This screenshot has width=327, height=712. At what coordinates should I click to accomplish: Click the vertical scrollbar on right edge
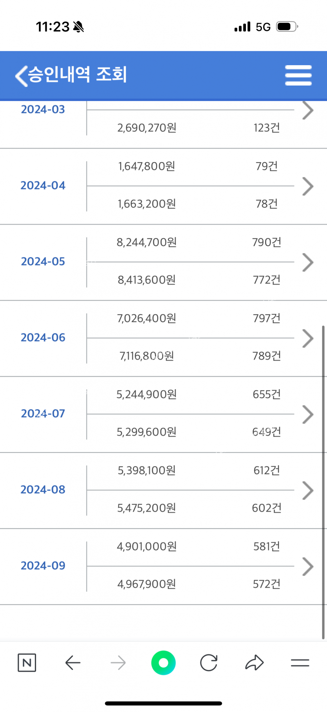323,481
